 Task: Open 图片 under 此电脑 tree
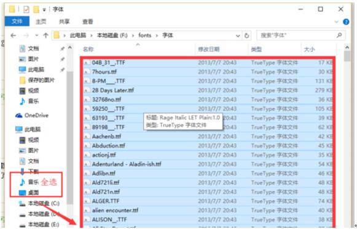tap(29, 151)
